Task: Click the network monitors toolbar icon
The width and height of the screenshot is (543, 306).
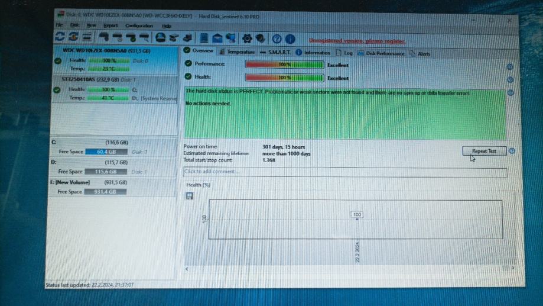Action: pos(230,38)
